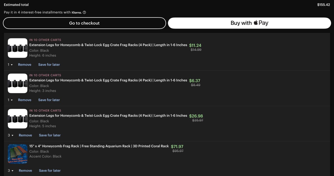
Task: Open thumbnail of 5 inches Extension Legs
Action: (x=17, y=119)
